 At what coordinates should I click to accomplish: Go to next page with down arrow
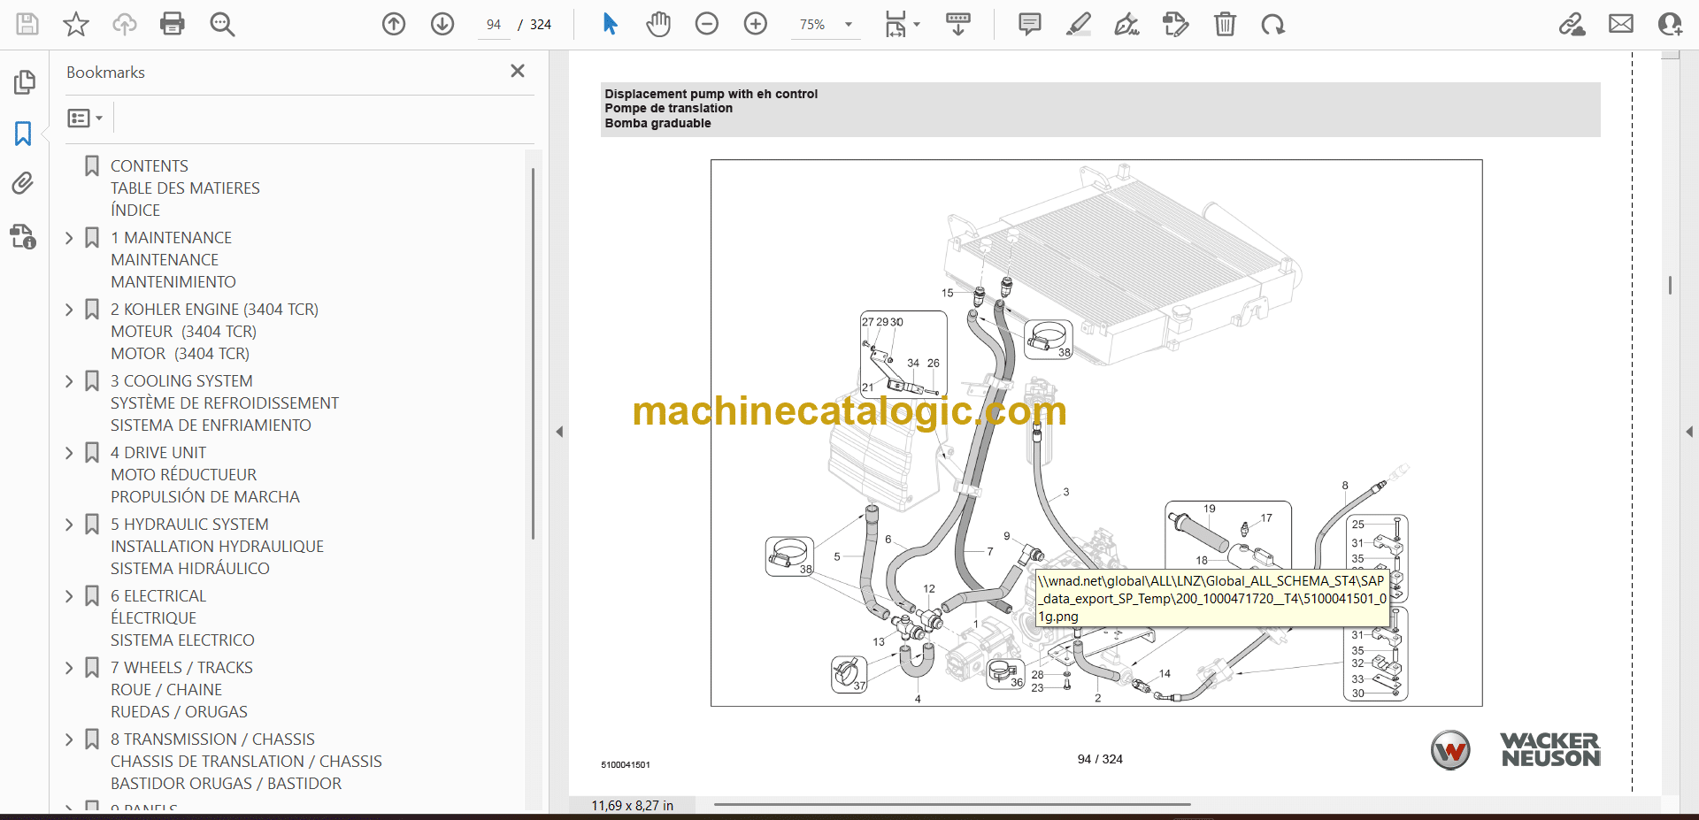tap(442, 24)
